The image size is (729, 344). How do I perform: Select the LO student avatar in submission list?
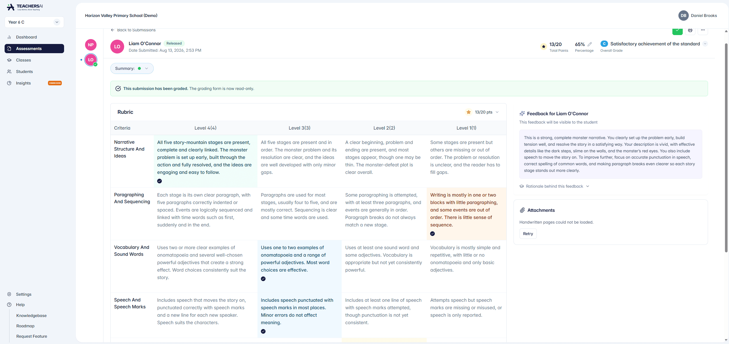coord(91,60)
